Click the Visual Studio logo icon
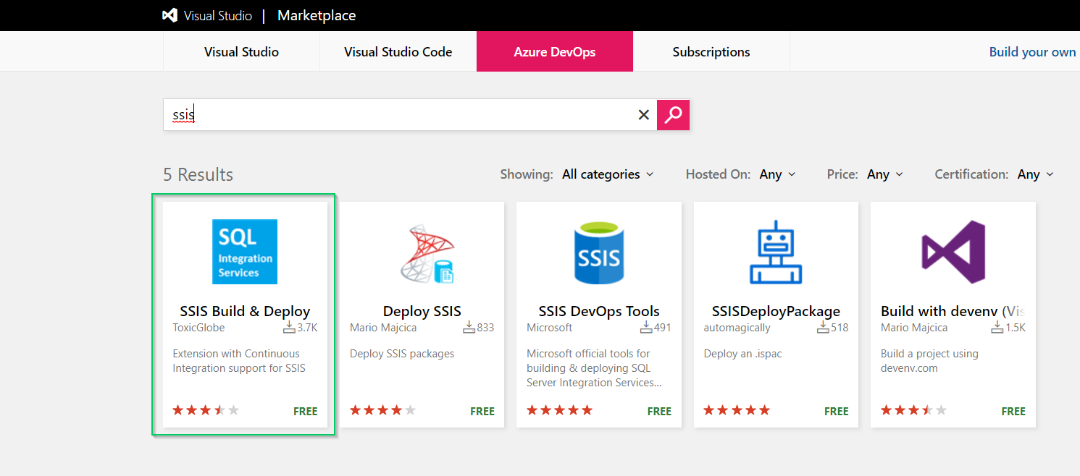The image size is (1080, 476). [170, 15]
